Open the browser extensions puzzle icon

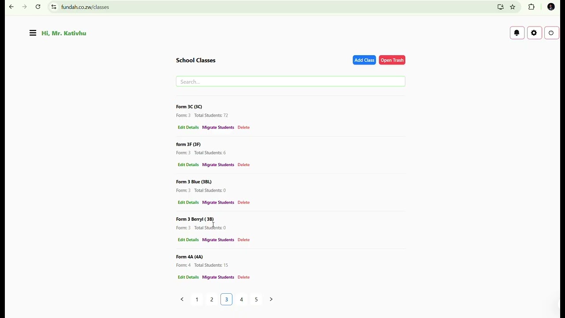(531, 7)
